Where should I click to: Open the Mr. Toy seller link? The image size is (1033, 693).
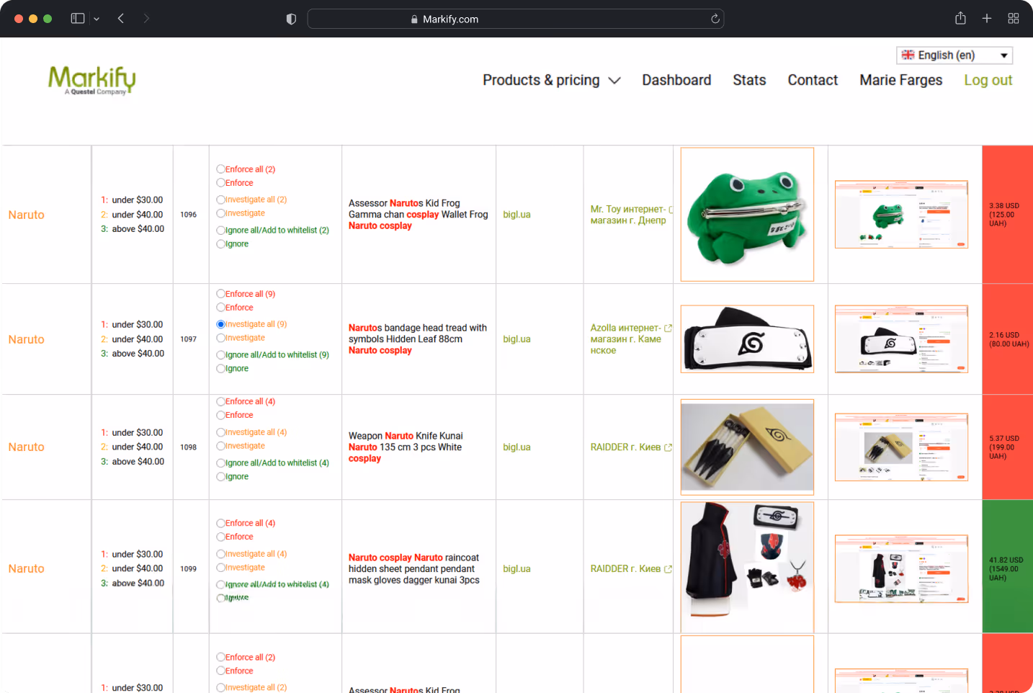click(628, 215)
